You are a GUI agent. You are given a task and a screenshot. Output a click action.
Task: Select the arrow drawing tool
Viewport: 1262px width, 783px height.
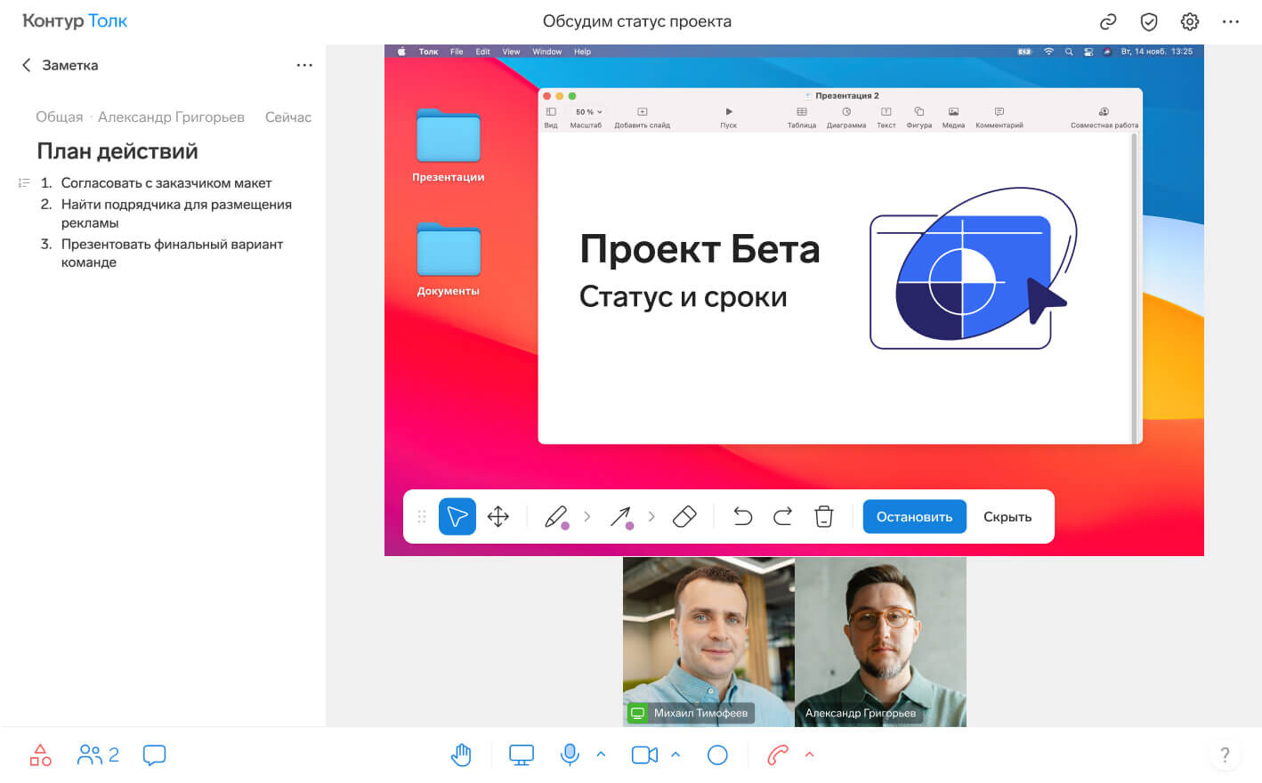[621, 516]
